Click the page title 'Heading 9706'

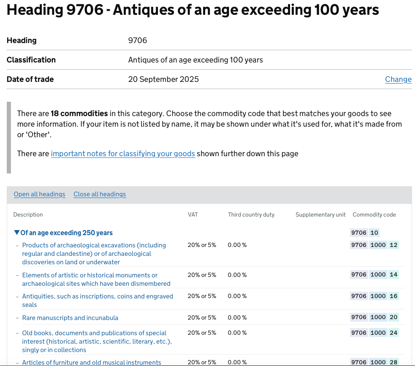193,10
